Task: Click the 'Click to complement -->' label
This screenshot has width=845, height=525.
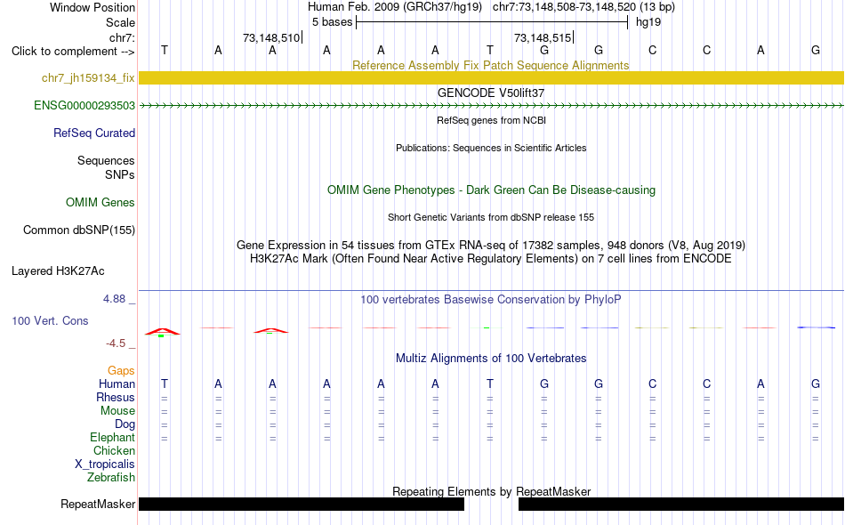Action: 73,52
